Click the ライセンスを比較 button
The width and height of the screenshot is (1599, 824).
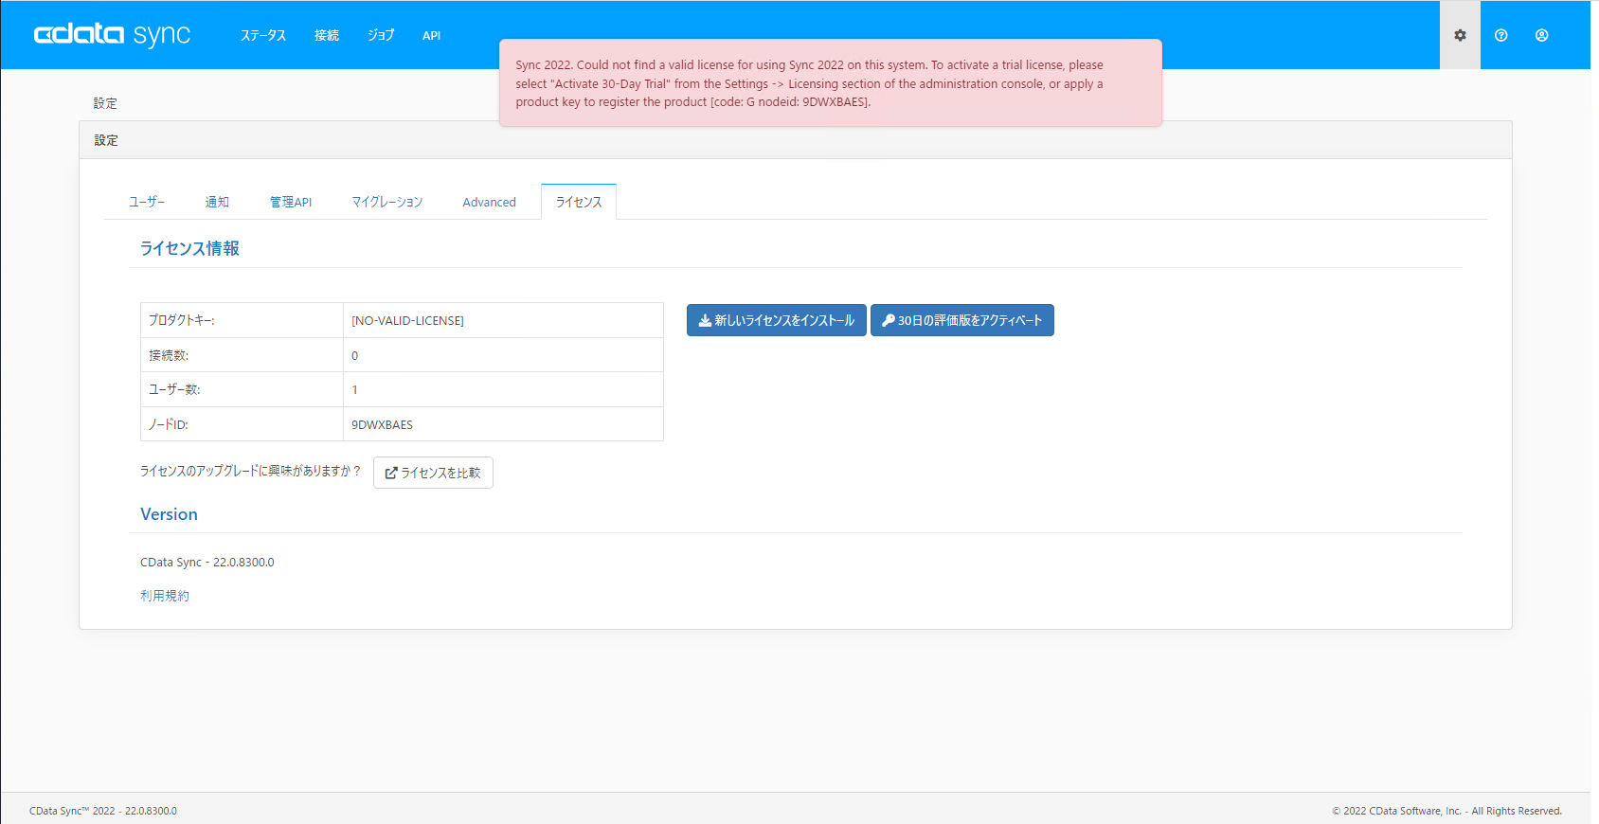[x=433, y=473]
